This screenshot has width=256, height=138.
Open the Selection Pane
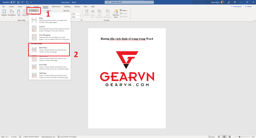click(x=116, y=13)
